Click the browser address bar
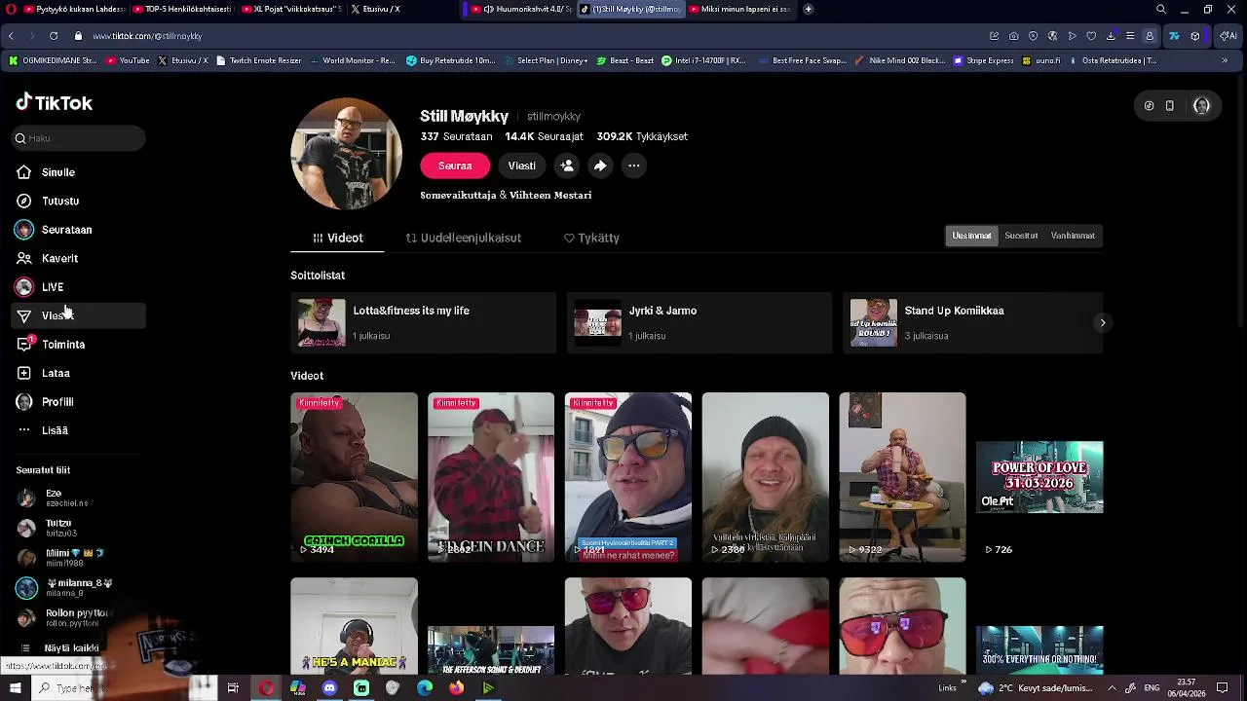Screen dimensions: 1247x701 526,36
